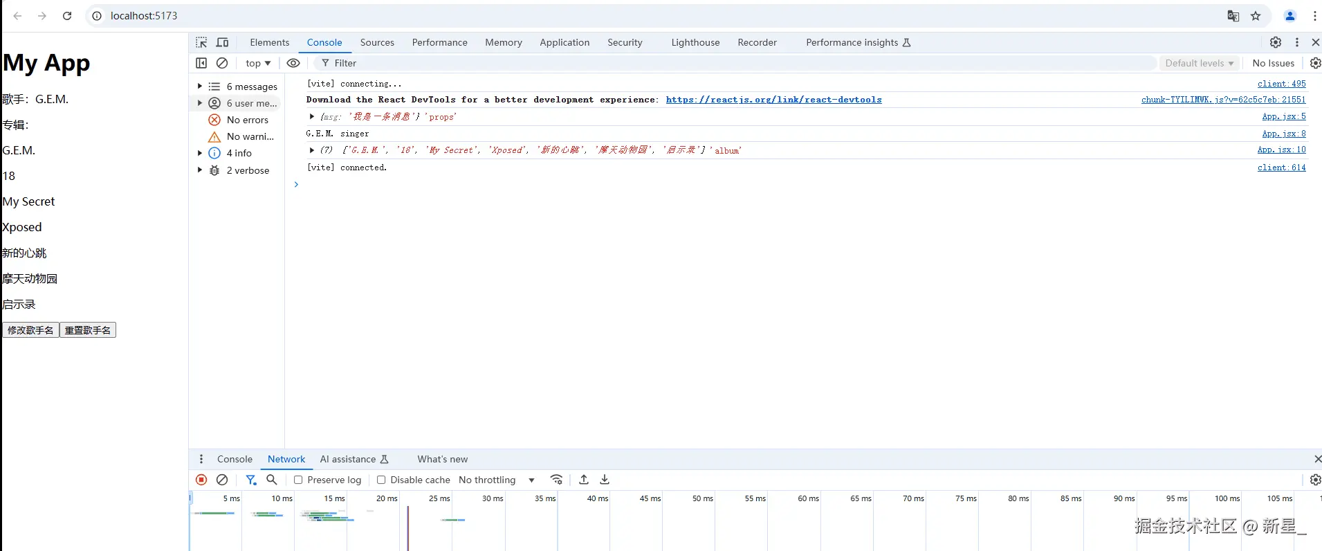
Task: Clear the console with the ban icon
Action: click(x=222, y=63)
